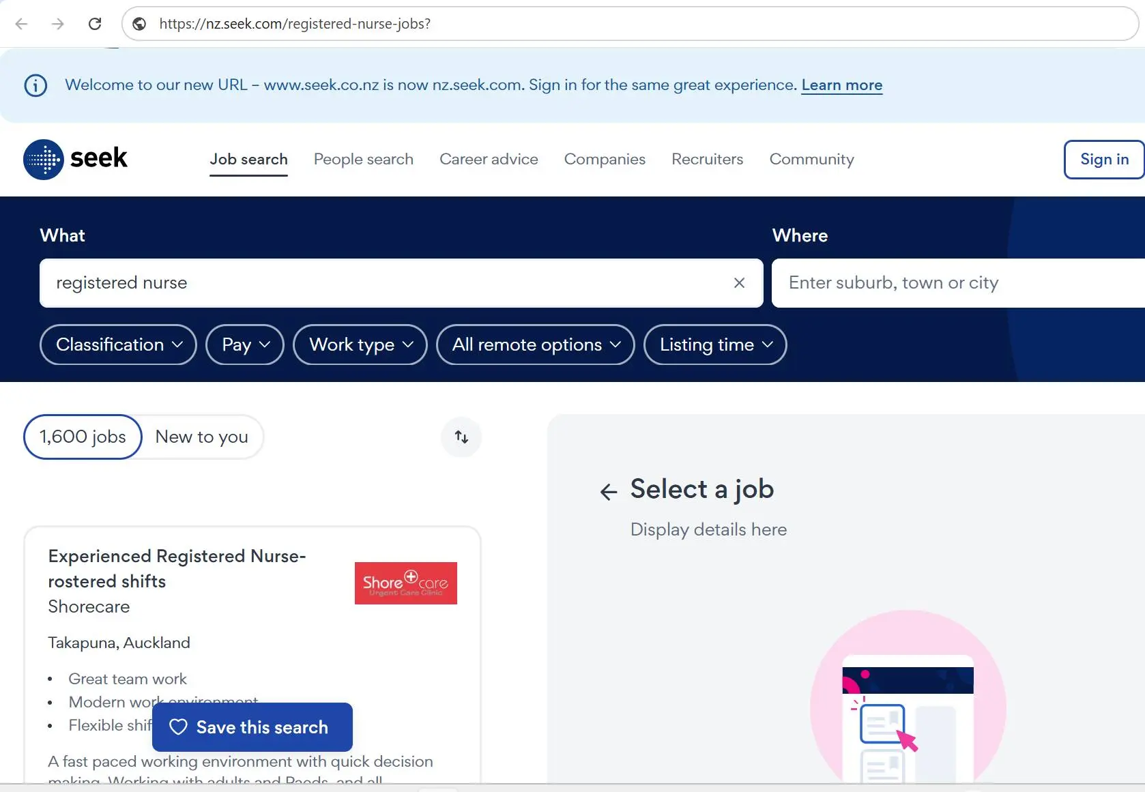Click the site information icon in address bar

point(139,24)
